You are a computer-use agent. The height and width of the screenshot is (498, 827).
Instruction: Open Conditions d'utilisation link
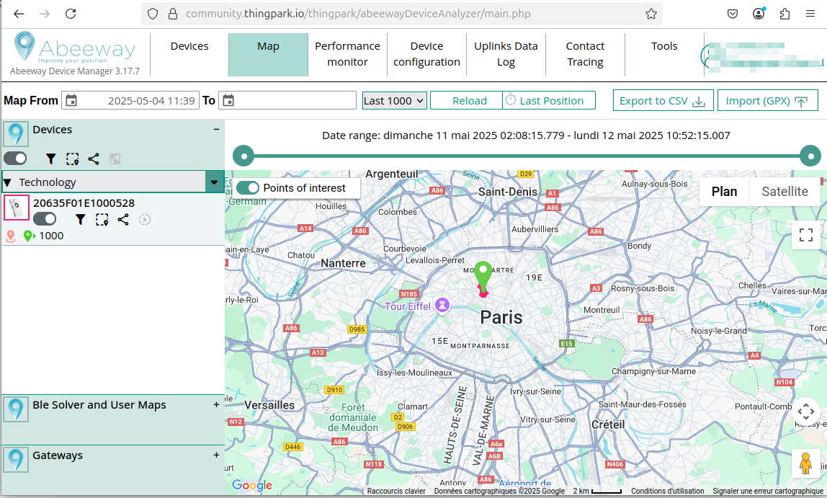[x=667, y=491]
